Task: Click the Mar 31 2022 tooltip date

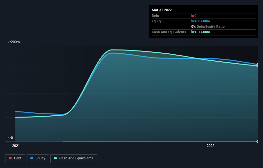Action: pyautogui.click(x=162, y=10)
